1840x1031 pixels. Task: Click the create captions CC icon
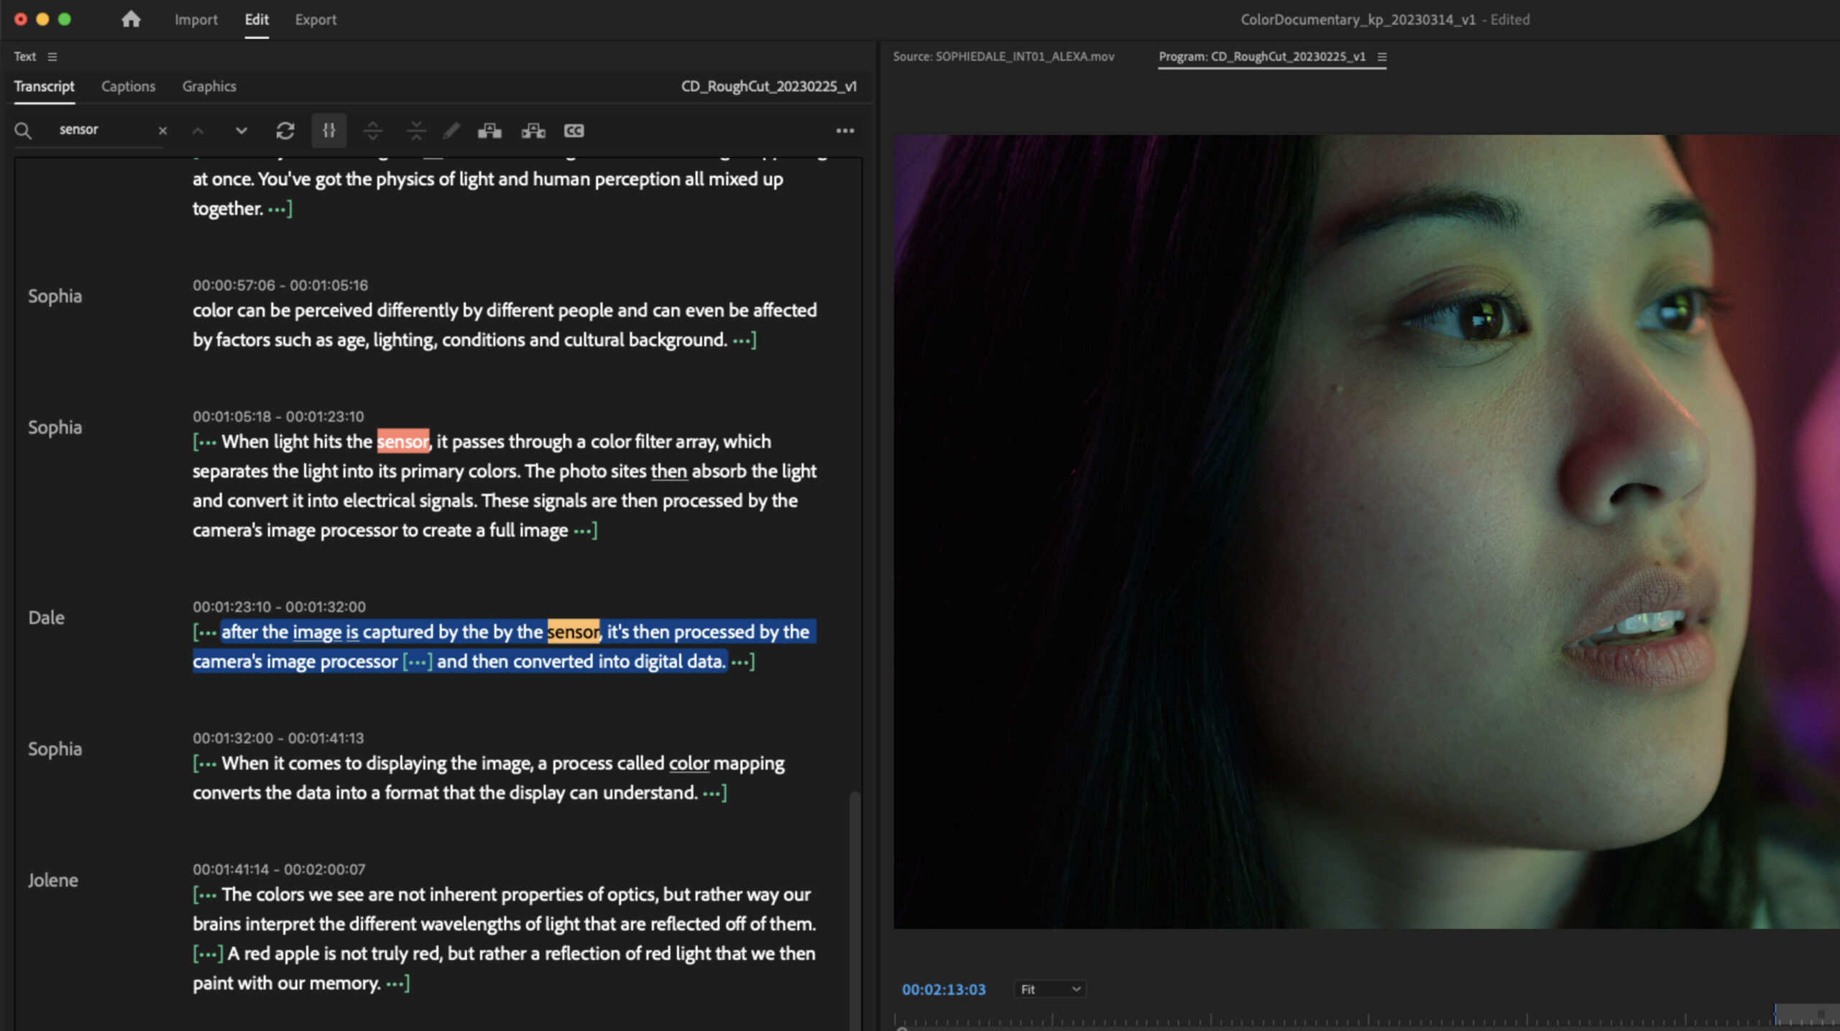(x=574, y=130)
